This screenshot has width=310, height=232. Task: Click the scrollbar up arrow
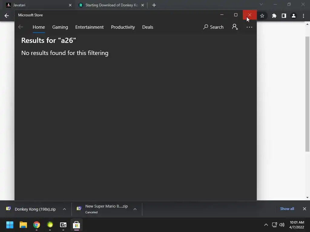pos(307,24)
